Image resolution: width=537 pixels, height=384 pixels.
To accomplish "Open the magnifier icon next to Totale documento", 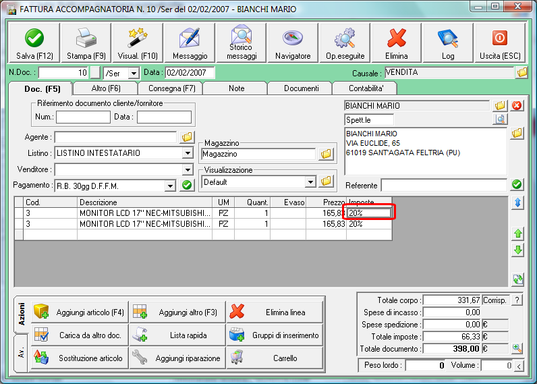I will pos(517,349).
